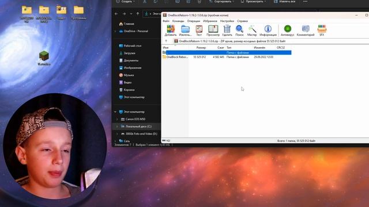Open Изображения in Explorer sidebar
The height and width of the screenshot is (207, 369).
point(130,68)
